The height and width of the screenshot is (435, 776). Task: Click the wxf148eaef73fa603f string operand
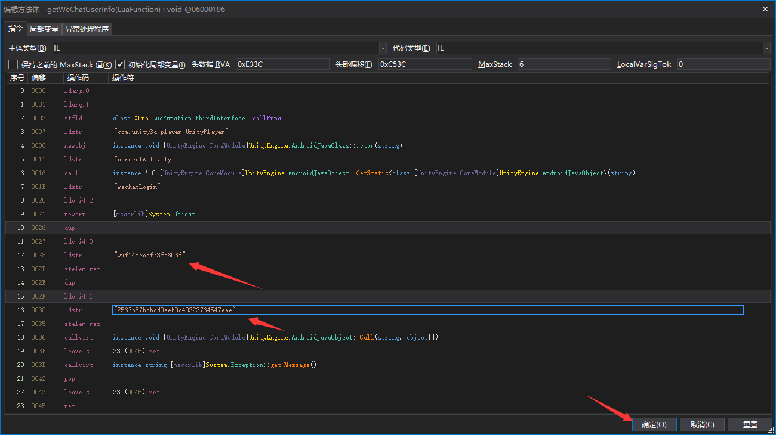click(150, 255)
